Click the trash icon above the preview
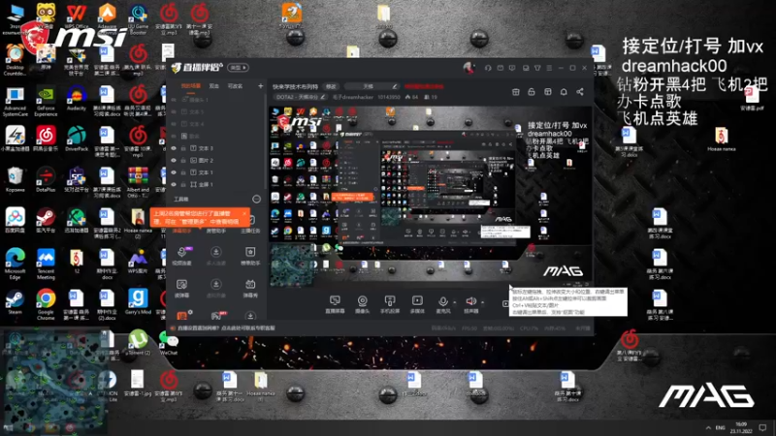The height and width of the screenshot is (436, 776). click(516, 92)
